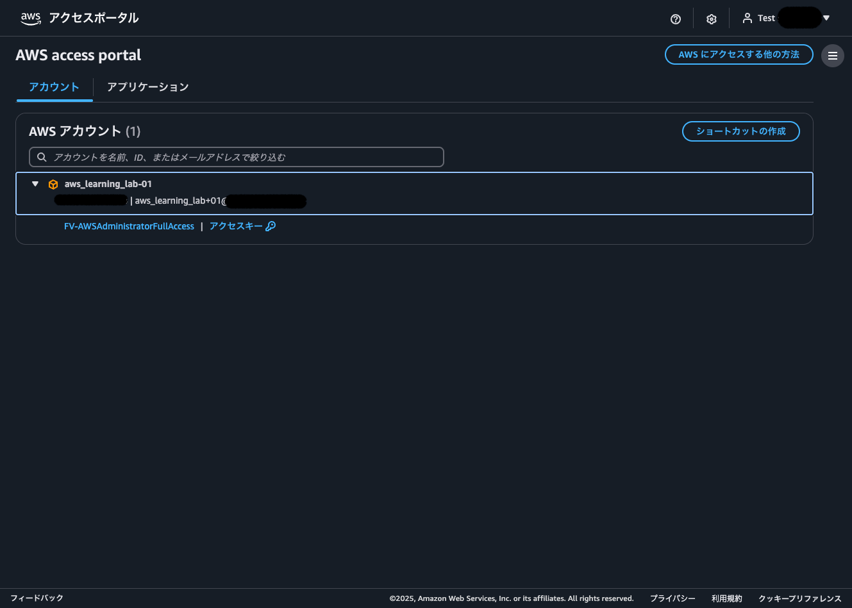Open クッキープリファレンス in the footer
The image size is (852, 608).
pos(799,598)
